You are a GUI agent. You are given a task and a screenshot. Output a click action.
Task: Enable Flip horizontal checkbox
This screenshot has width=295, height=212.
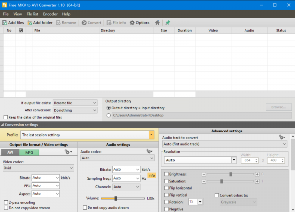point(166,188)
